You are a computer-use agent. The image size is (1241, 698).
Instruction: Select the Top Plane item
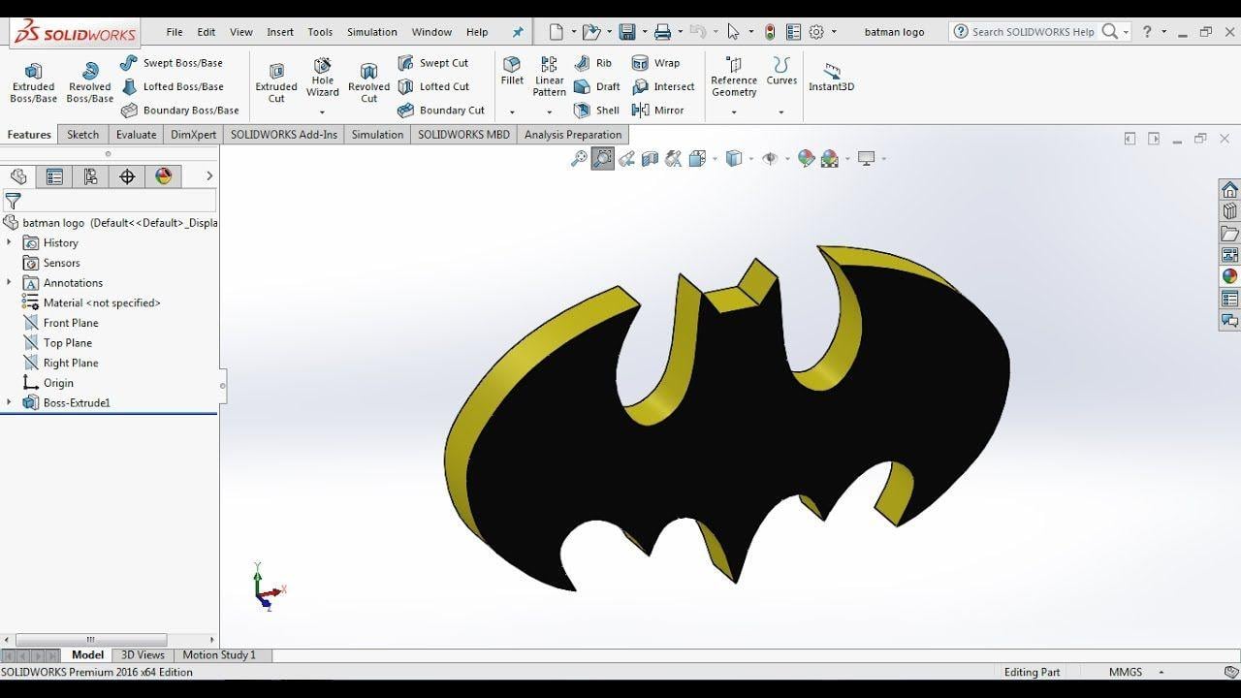point(57,343)
